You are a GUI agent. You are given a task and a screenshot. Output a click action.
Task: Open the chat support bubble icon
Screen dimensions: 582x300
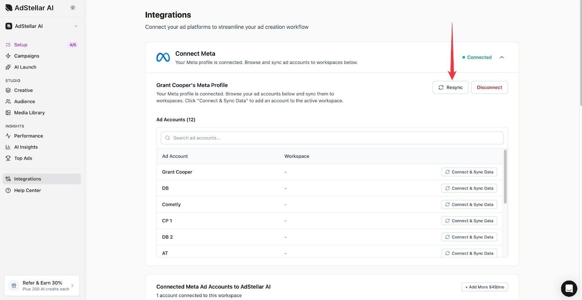tap(569, 289)
